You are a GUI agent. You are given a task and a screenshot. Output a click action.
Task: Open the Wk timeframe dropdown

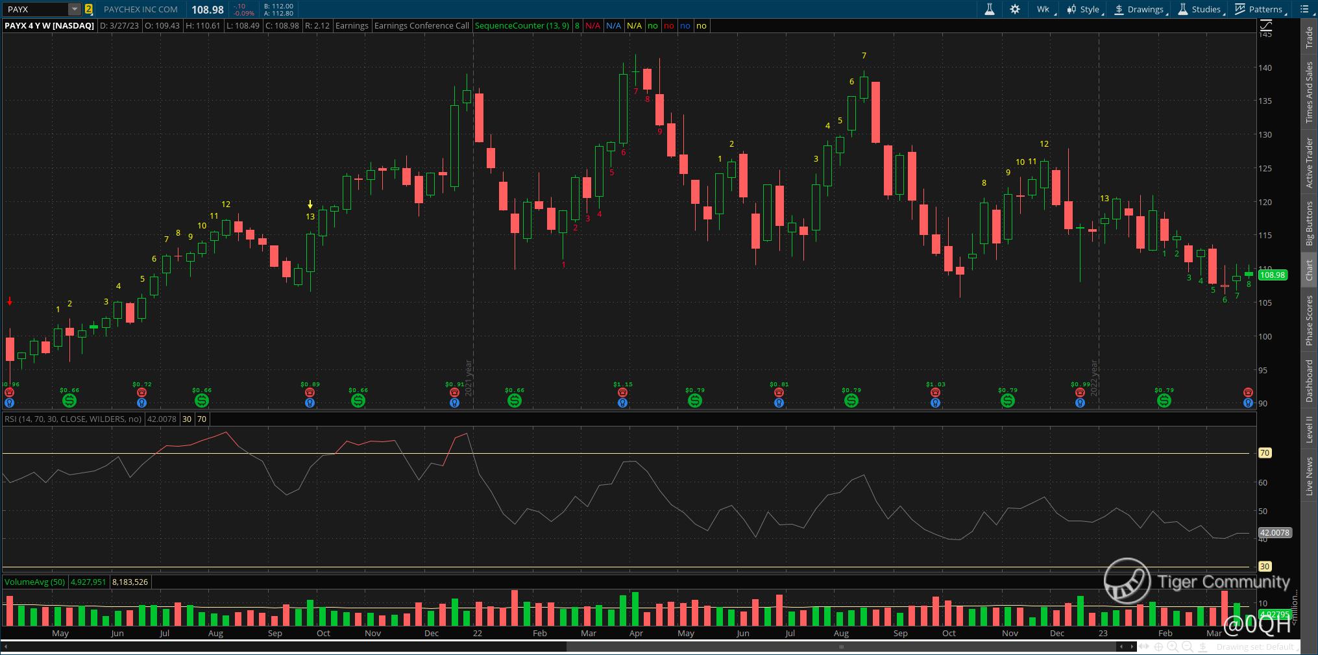(x=1044, y=9)
